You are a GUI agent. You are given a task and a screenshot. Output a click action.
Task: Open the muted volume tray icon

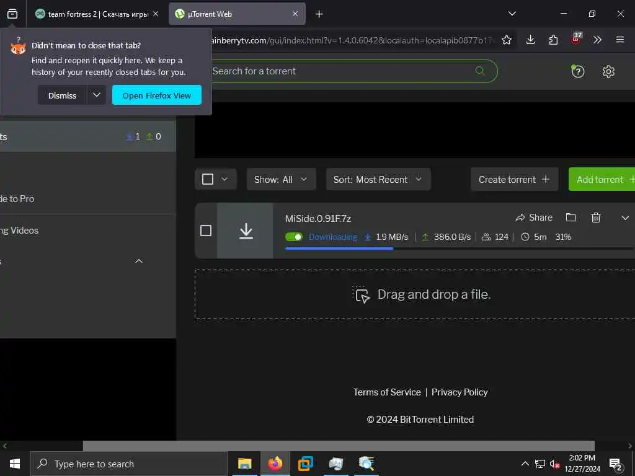click(554, 464)
